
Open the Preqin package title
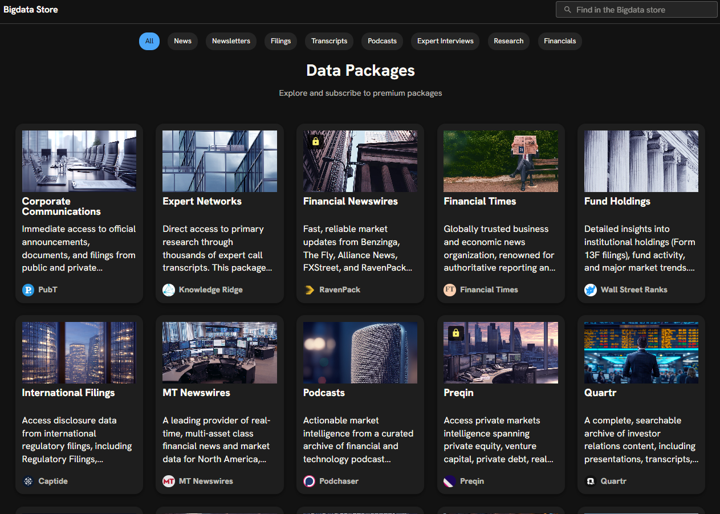[x=458, y=393]
